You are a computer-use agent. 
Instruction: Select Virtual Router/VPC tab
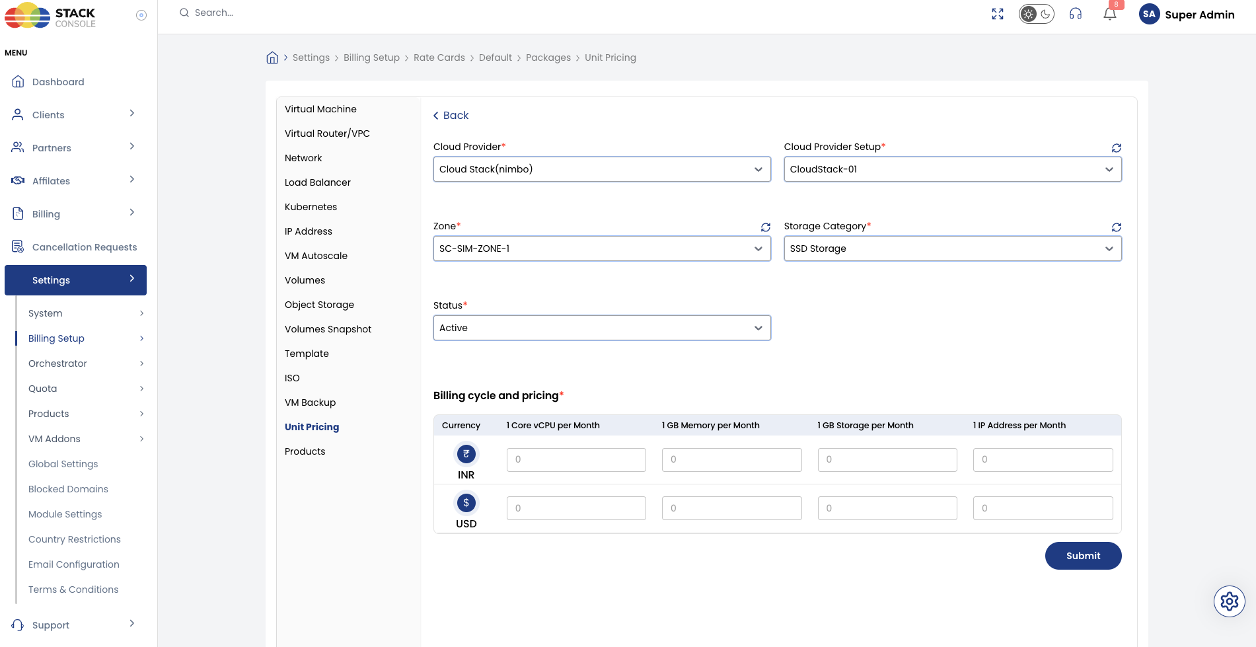(x=327, y=133)
